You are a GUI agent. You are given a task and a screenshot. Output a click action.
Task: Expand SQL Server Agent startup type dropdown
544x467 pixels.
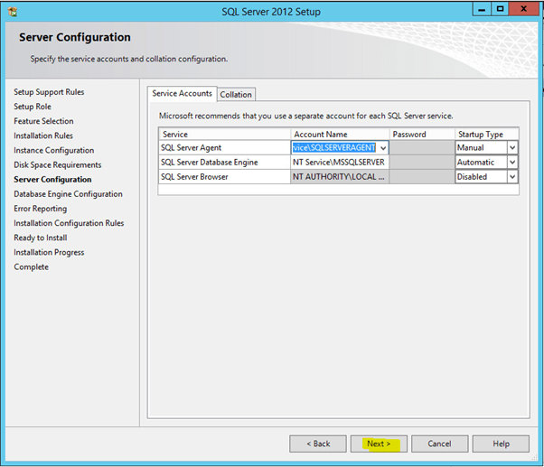[512, 148]
